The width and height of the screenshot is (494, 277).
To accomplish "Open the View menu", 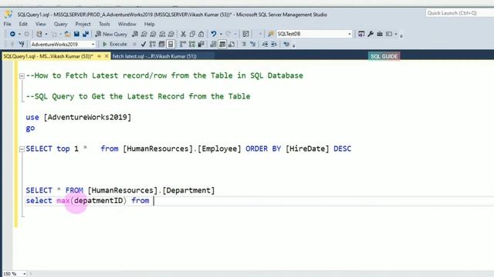I will click(x=40, y=24).
